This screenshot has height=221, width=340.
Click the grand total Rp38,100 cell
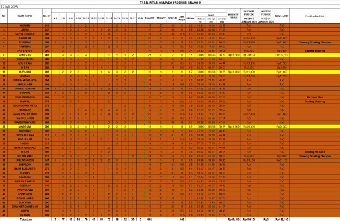[x=234, y=219]
